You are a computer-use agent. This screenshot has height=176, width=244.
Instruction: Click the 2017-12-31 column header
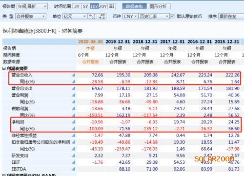[172, 41]
